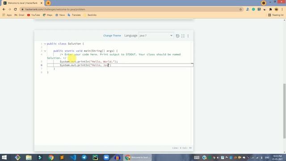Click the page vertical scrollbar thumb
Image resolution: width=286 pixels, height=161 pixels.
[x=284, y=111]
